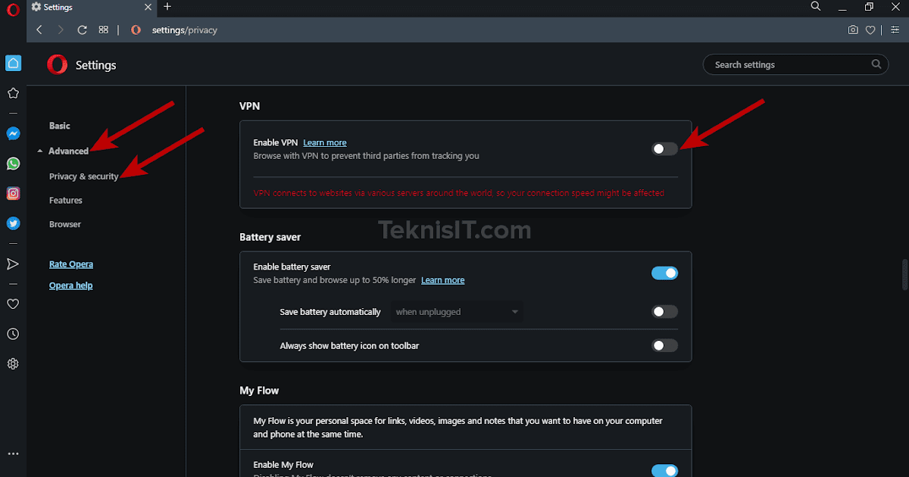Select the Settings tab
This screenshot has width=909, height=477.
click(92, 7)
